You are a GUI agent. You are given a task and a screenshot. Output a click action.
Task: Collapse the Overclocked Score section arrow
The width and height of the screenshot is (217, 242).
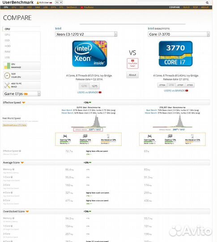pos(27,212)
